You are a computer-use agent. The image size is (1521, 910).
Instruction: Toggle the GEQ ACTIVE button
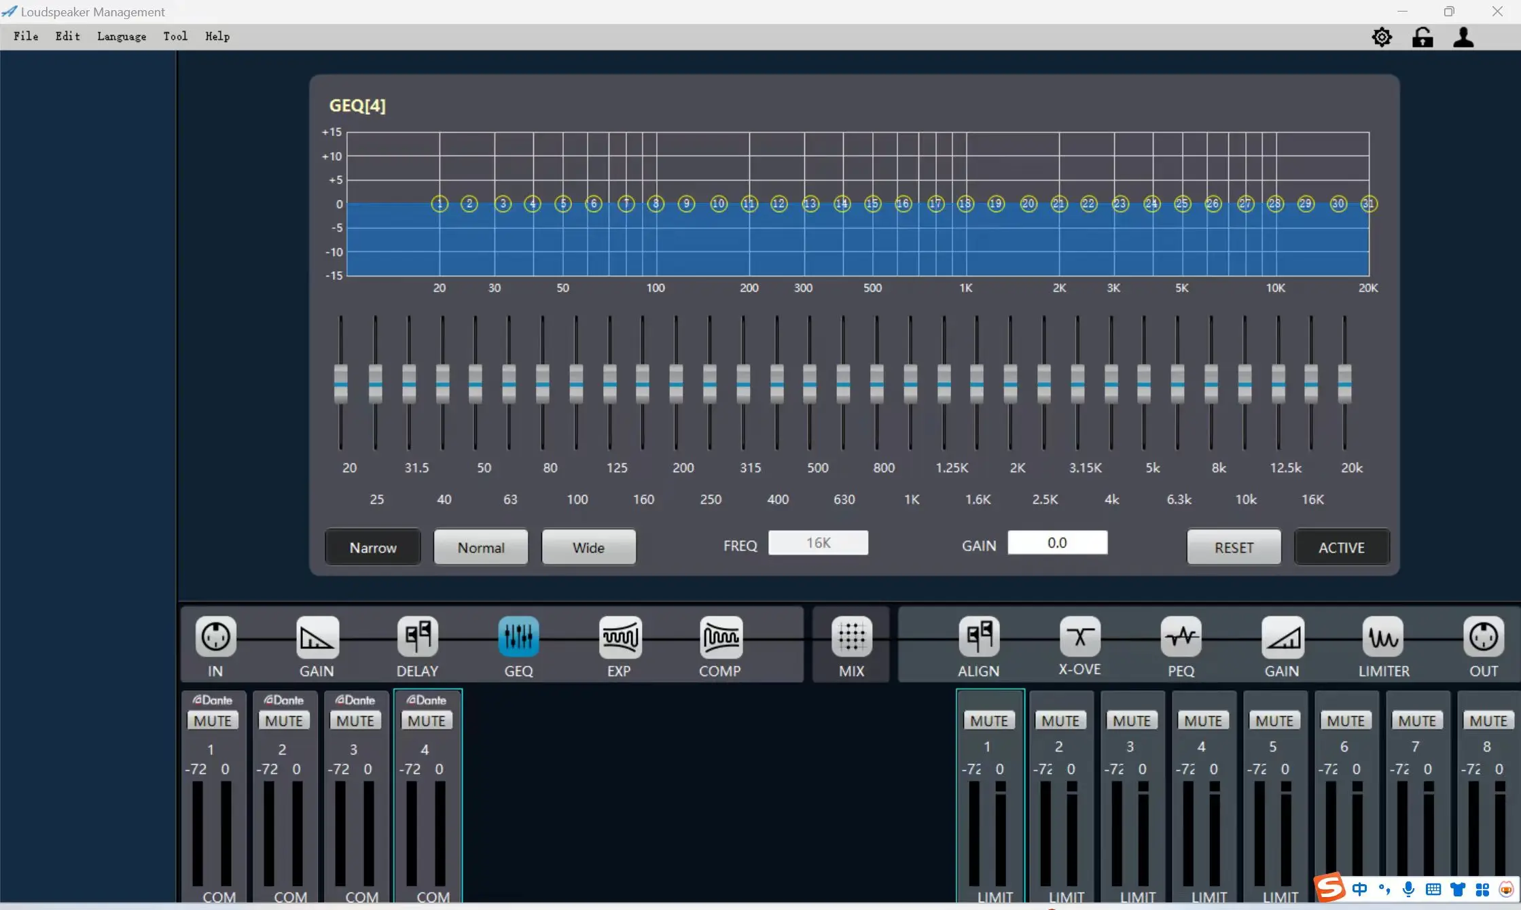click(x=1342, y=547)
